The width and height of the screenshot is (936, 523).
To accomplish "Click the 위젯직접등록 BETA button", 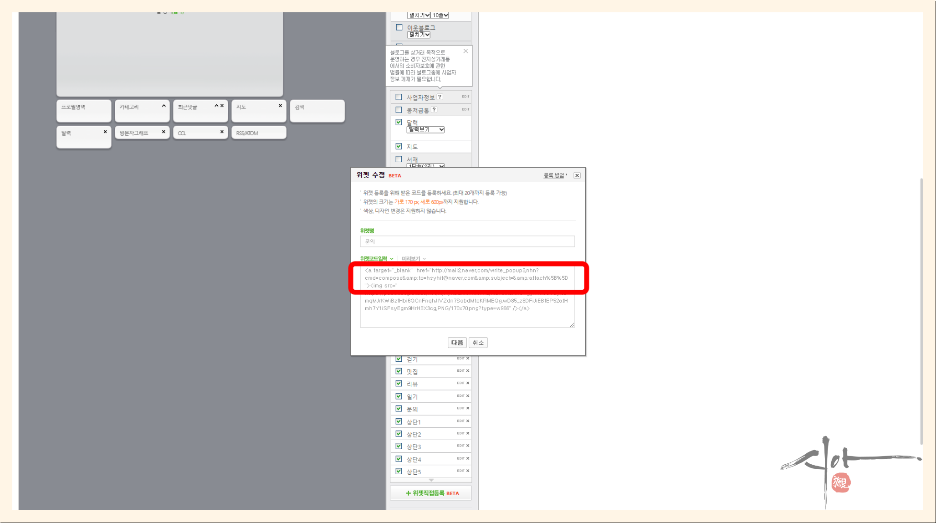I will point(431,493).
